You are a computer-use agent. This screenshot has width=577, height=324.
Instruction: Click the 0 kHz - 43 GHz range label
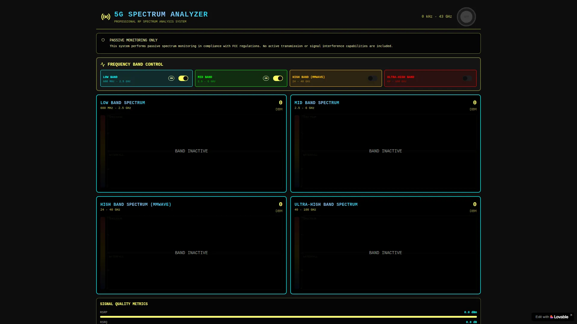coord(437,17)
